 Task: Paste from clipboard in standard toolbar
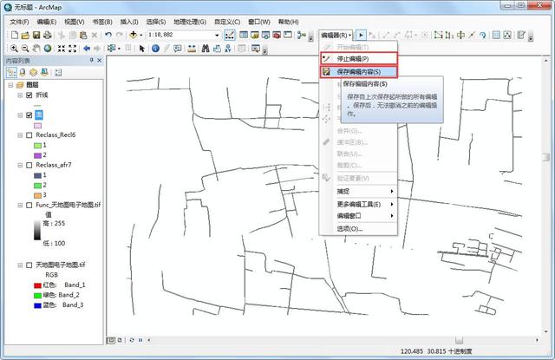click(x=83, y=35)
